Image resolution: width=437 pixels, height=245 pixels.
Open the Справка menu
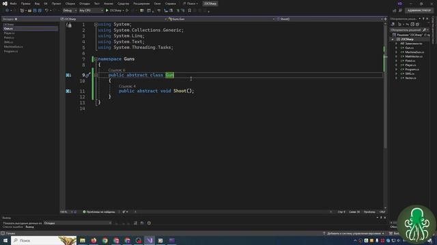pyautogui.click(x=170, y=3)
